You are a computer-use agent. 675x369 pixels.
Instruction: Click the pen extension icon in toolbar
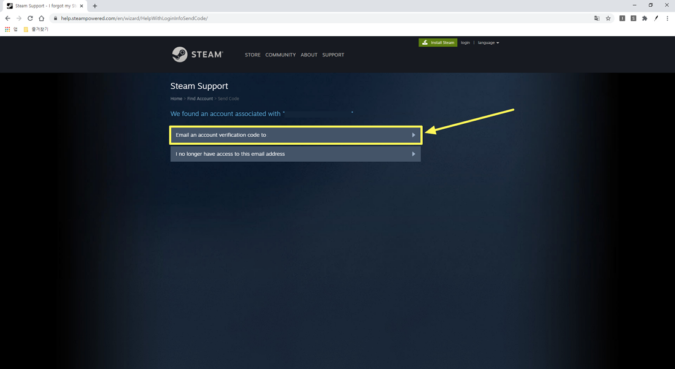(x=656, y=18)
